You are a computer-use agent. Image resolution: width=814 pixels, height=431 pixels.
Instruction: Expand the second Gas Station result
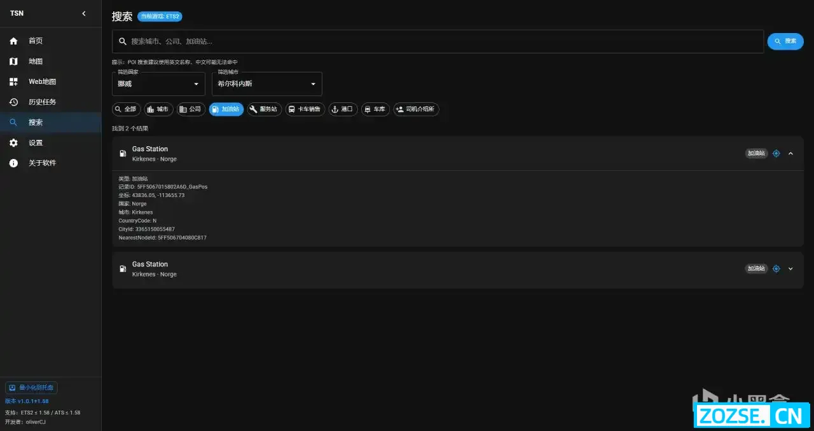click(x=790, y=269)
